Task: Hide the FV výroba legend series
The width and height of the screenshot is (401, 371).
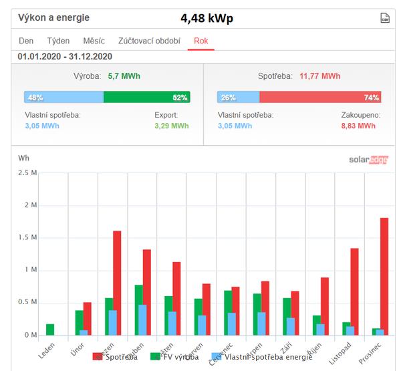Action: (x=177, y=357)
